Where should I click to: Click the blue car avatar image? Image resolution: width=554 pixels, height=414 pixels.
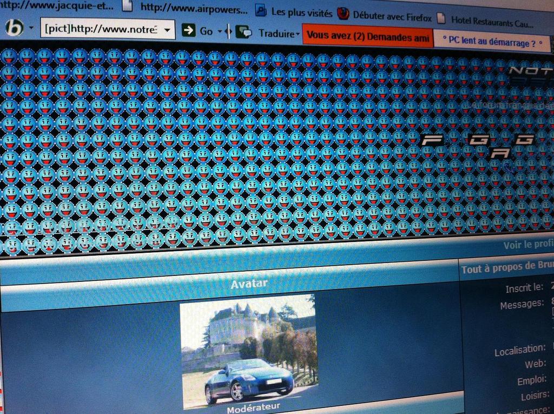click(249, 352)
